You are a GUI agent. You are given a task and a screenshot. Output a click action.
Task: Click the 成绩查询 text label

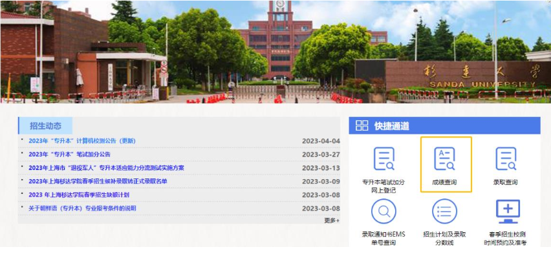[444, 182]
